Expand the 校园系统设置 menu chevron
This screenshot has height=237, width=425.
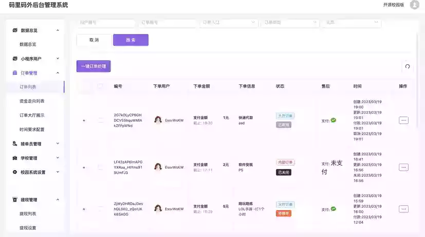(x=58, y=172)
